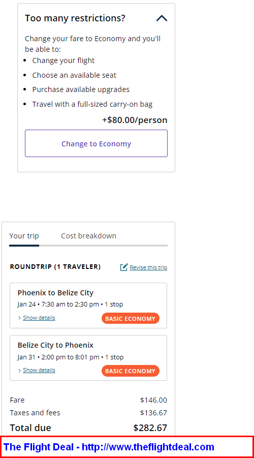This screenshot has height=458, width=254.
Task: Click the Change to Economy button
Action: [x=96, y=143]
